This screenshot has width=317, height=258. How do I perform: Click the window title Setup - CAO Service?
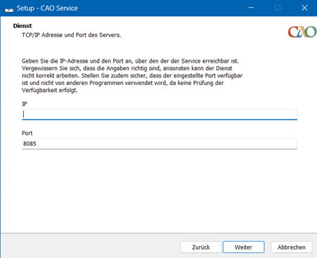[x=47, y=8]
